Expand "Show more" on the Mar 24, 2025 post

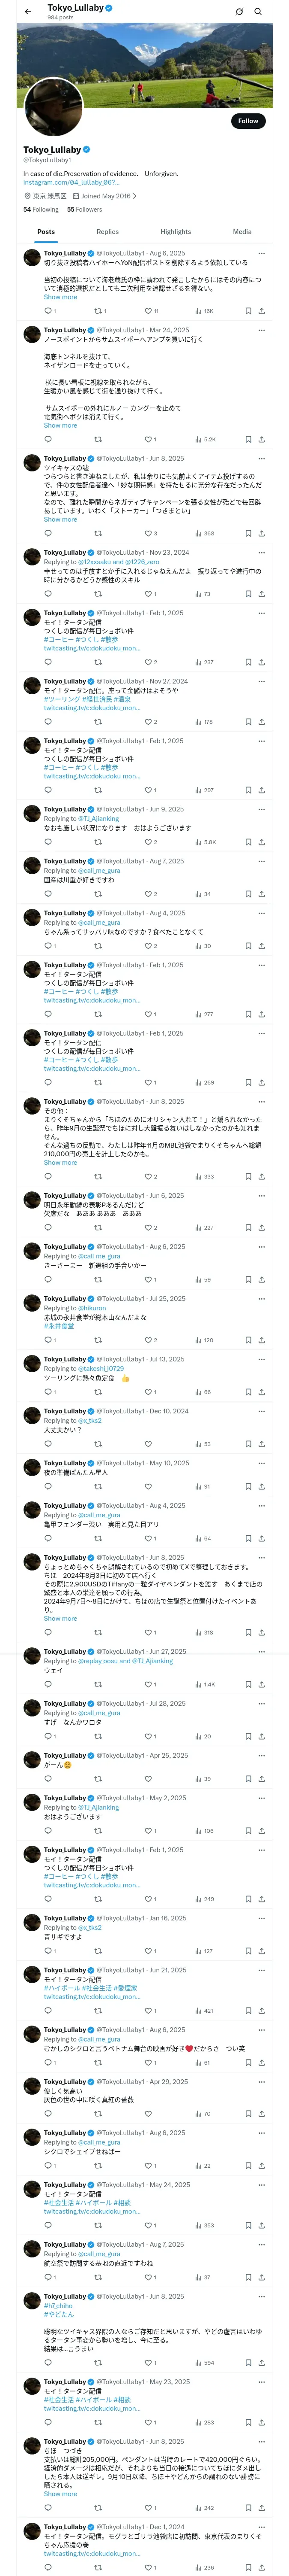pyautogui.click(x=60, y=426)
